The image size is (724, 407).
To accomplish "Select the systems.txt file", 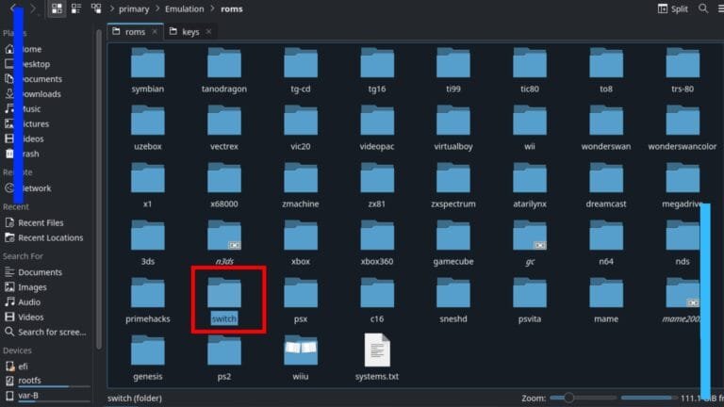I will point(377,358).
